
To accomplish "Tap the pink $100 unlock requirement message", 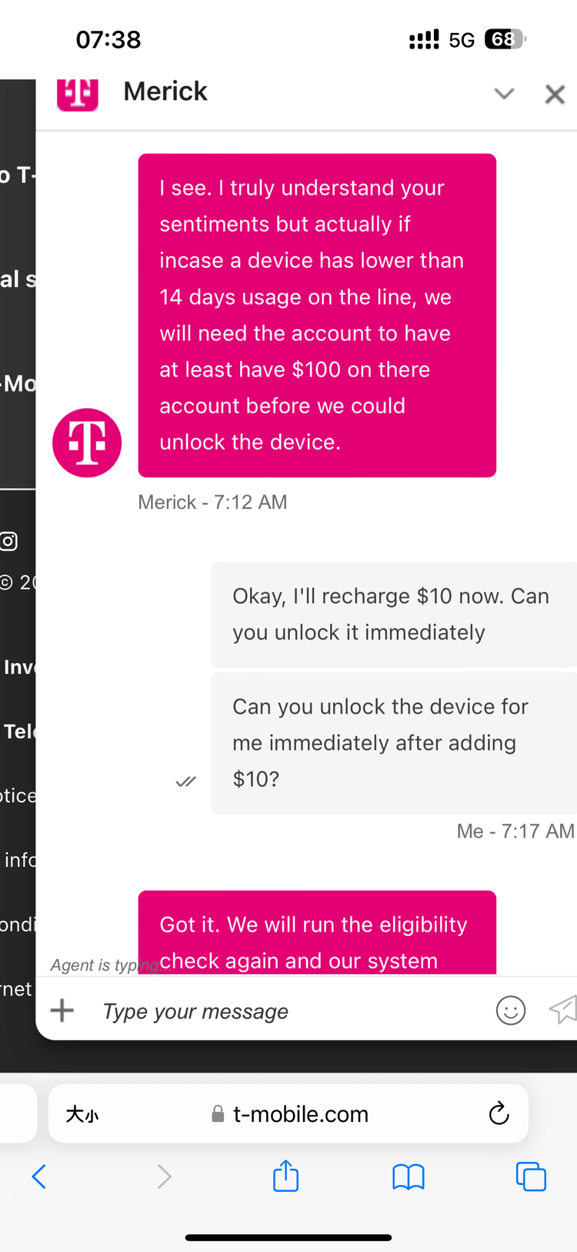I will click(x=317, y=316).
